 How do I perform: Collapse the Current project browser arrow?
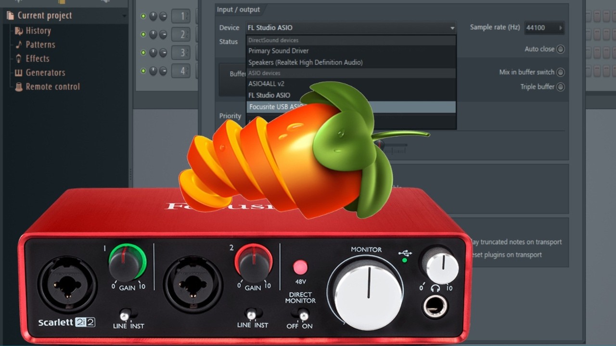click(124, 16)
